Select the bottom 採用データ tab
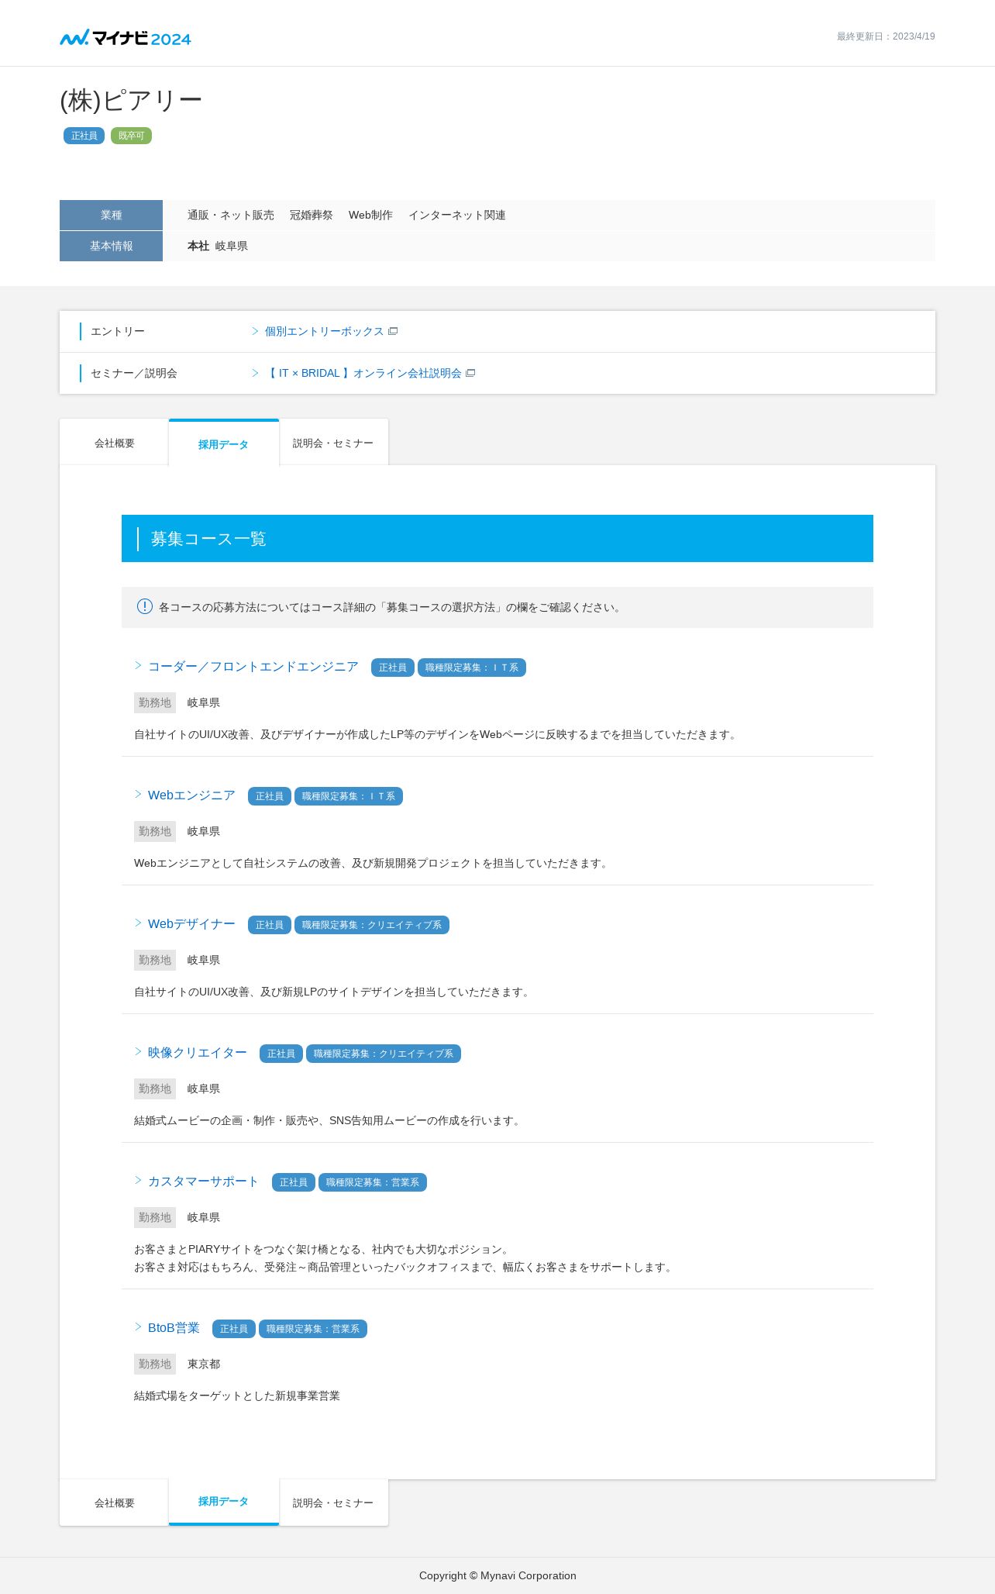Image resolution: width=995 pixels, height=1594 pixels. coord(223,1502)
